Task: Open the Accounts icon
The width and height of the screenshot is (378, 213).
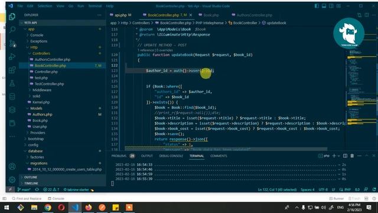Action: 12,166
